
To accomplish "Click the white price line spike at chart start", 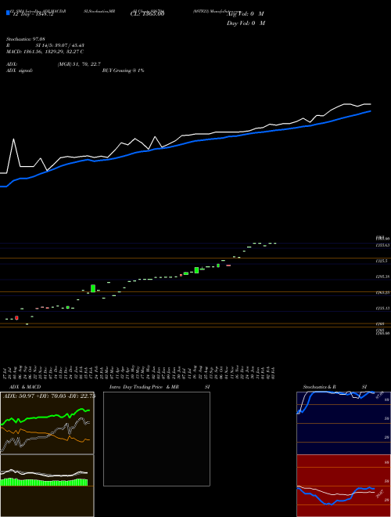I will tap(13, 139).
